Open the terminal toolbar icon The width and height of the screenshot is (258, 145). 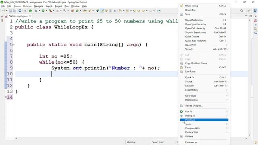(20, 11)
